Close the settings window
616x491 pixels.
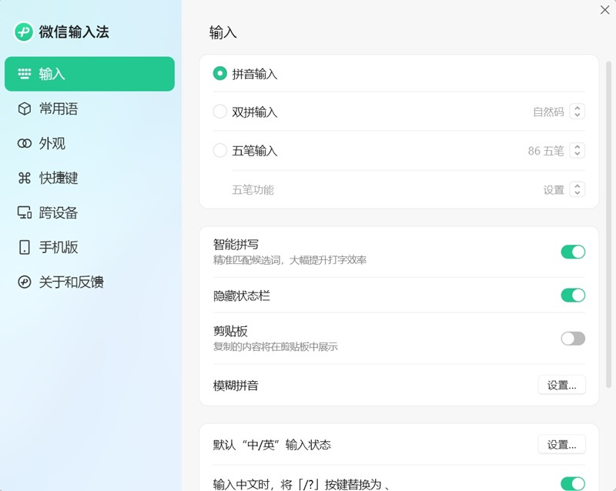[606, 10]
